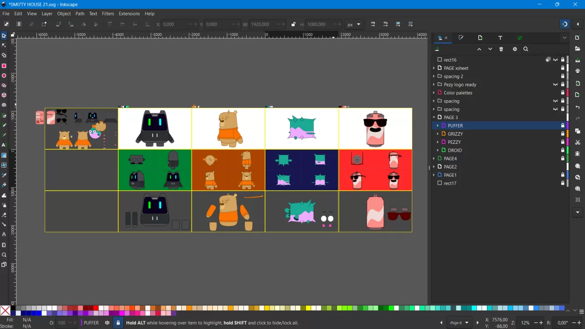
Task: Open the px units dropdown
Action: click(x=354, y=24)
